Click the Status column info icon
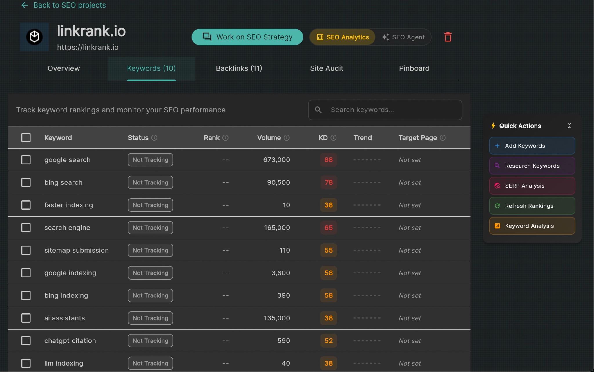 (154, 138)
